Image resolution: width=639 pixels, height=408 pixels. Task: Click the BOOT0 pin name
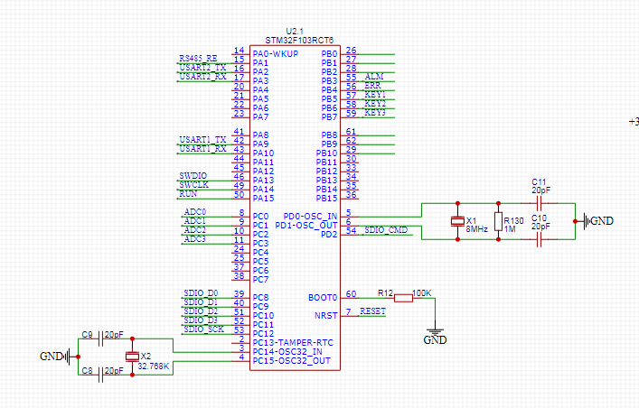pyautogui.click(x=323, y=298)
